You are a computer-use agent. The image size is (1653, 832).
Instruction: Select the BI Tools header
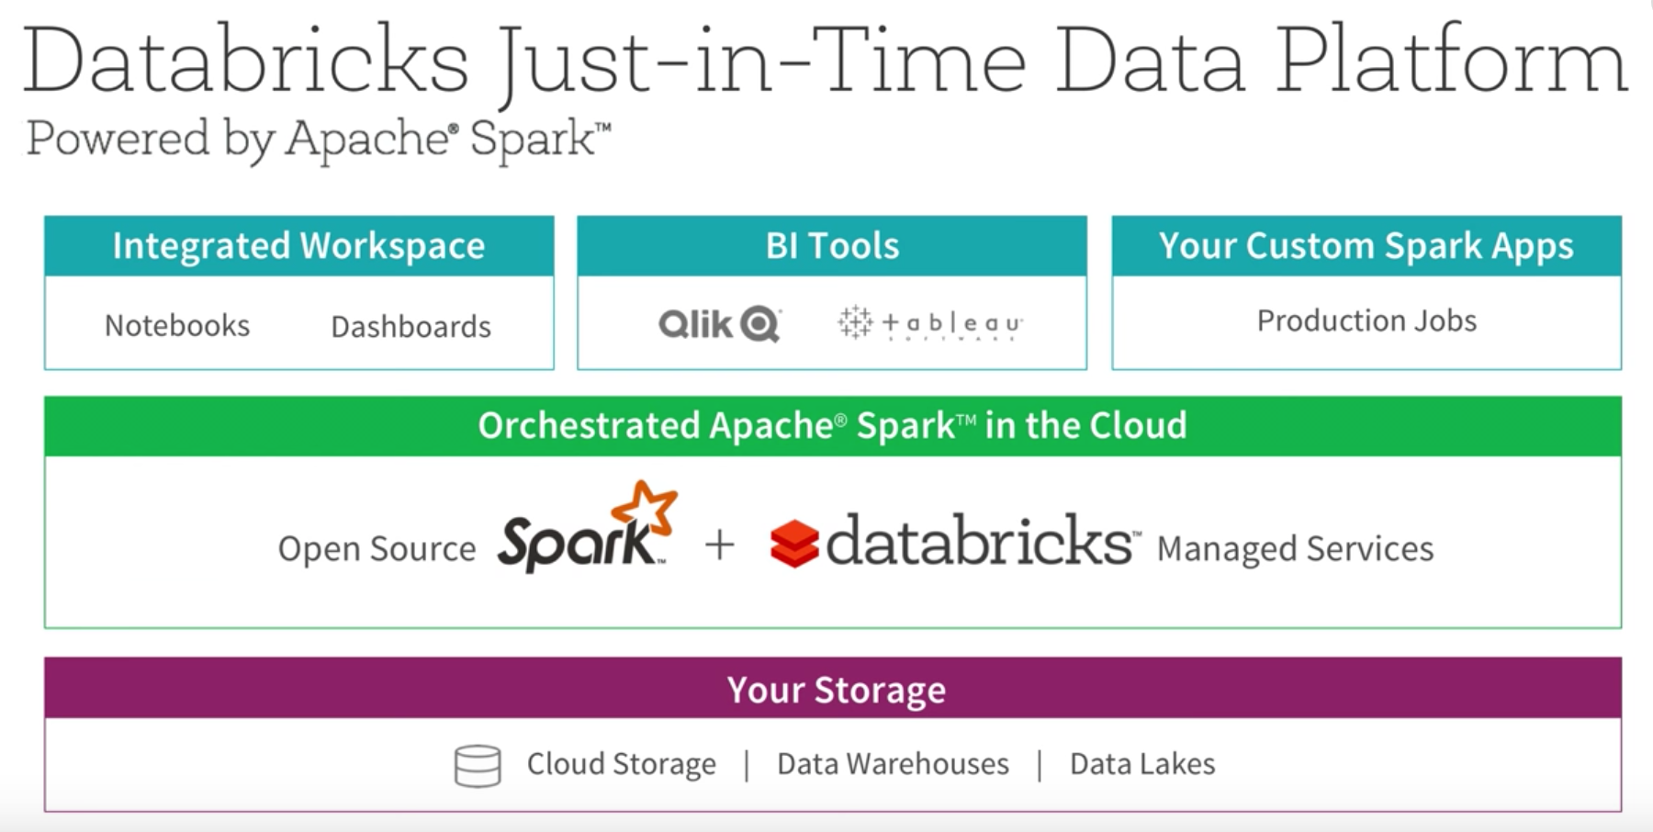[832, 246]
